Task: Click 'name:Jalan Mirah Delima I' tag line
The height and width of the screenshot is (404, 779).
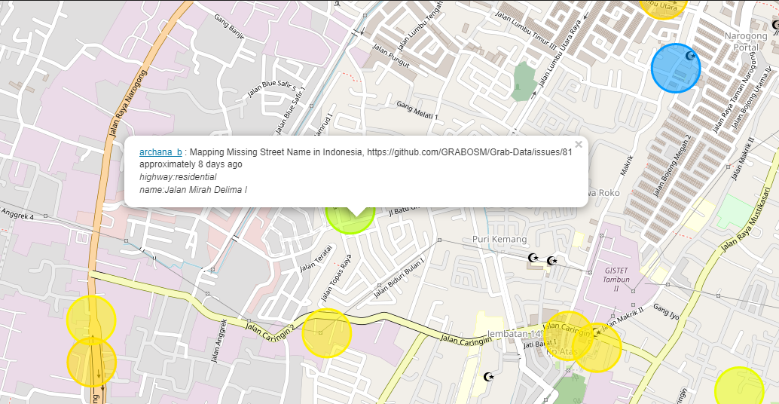Action: tap(193, 190)
